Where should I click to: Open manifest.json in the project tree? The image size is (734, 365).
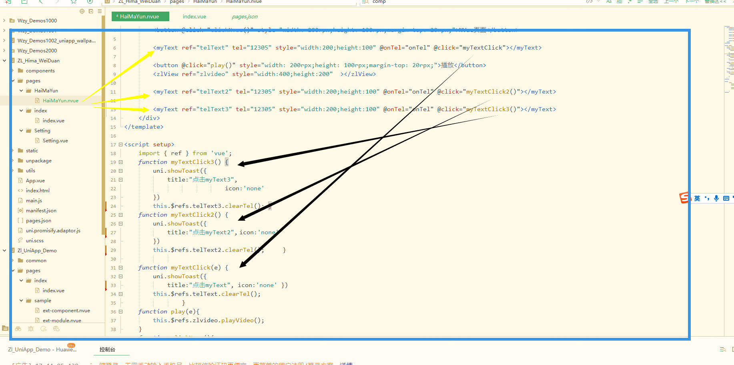coord(41,211)
